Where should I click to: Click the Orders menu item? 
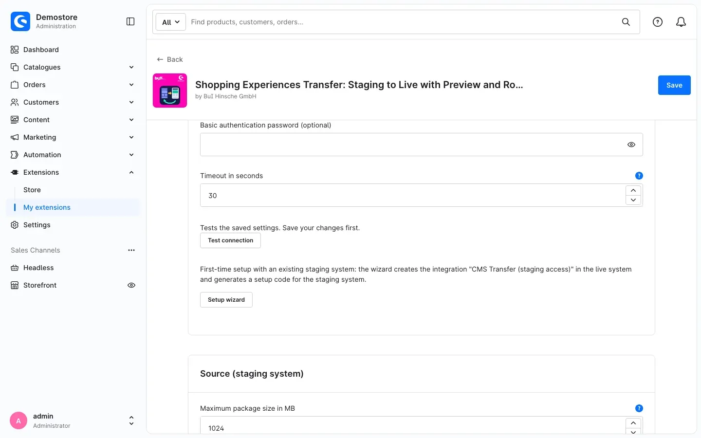coord(35,85)
